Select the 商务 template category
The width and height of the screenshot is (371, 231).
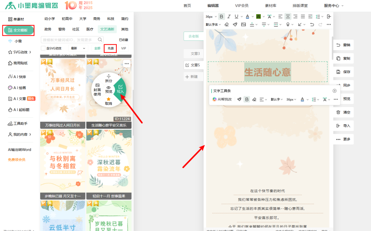(x=97, y=19)
